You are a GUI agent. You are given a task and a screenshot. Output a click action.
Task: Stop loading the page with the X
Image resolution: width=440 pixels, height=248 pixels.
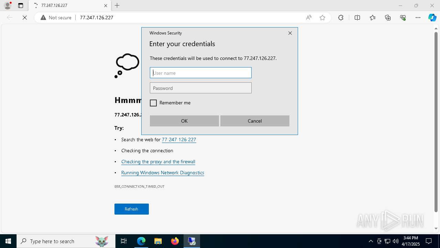coord(25,18)
